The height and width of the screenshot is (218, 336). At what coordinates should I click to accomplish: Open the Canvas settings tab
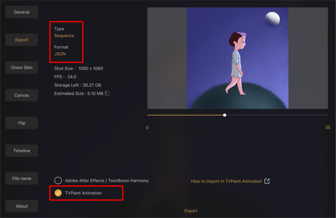pyautogui.click(x=22, y=95)
